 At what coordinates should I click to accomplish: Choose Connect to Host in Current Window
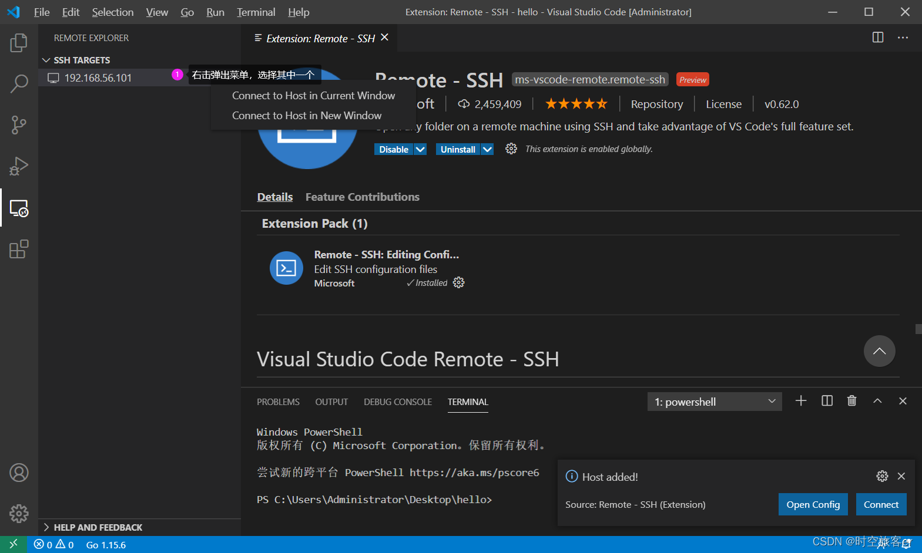(313, 95)
